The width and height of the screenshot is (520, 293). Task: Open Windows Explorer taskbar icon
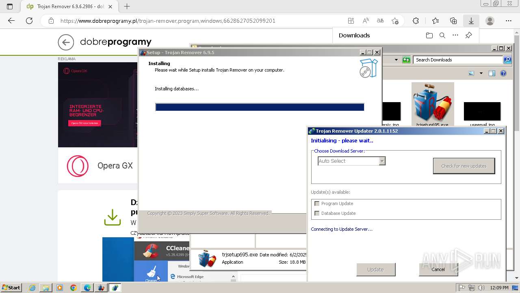coord(46,288)
